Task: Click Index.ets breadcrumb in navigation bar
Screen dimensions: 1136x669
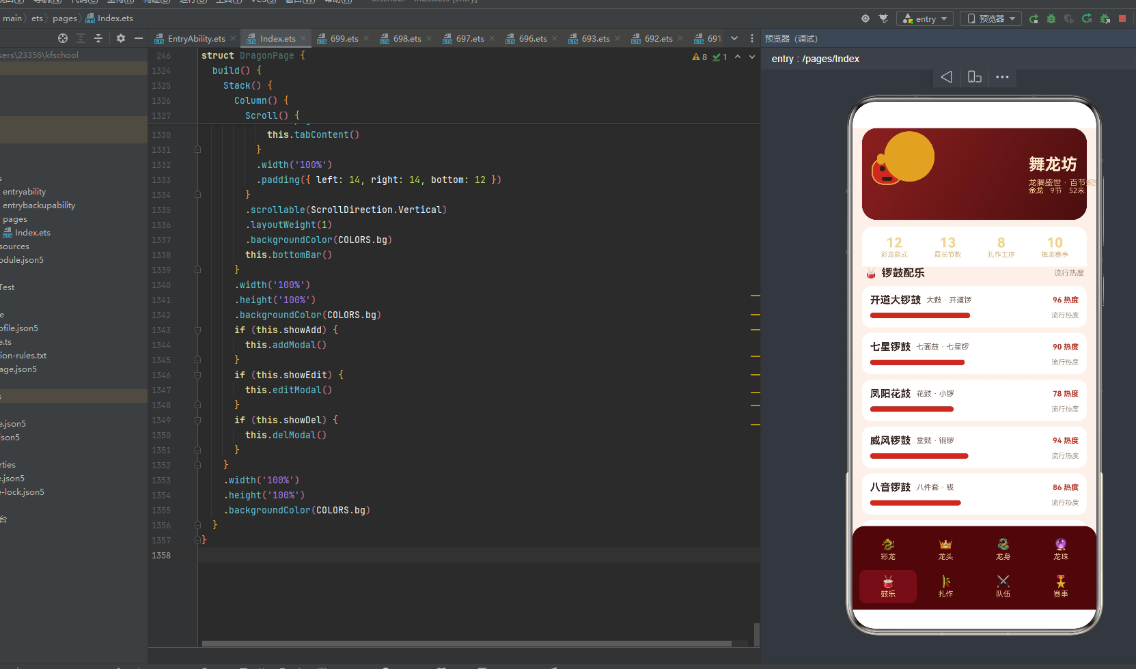Action: [x=109, y=18]
